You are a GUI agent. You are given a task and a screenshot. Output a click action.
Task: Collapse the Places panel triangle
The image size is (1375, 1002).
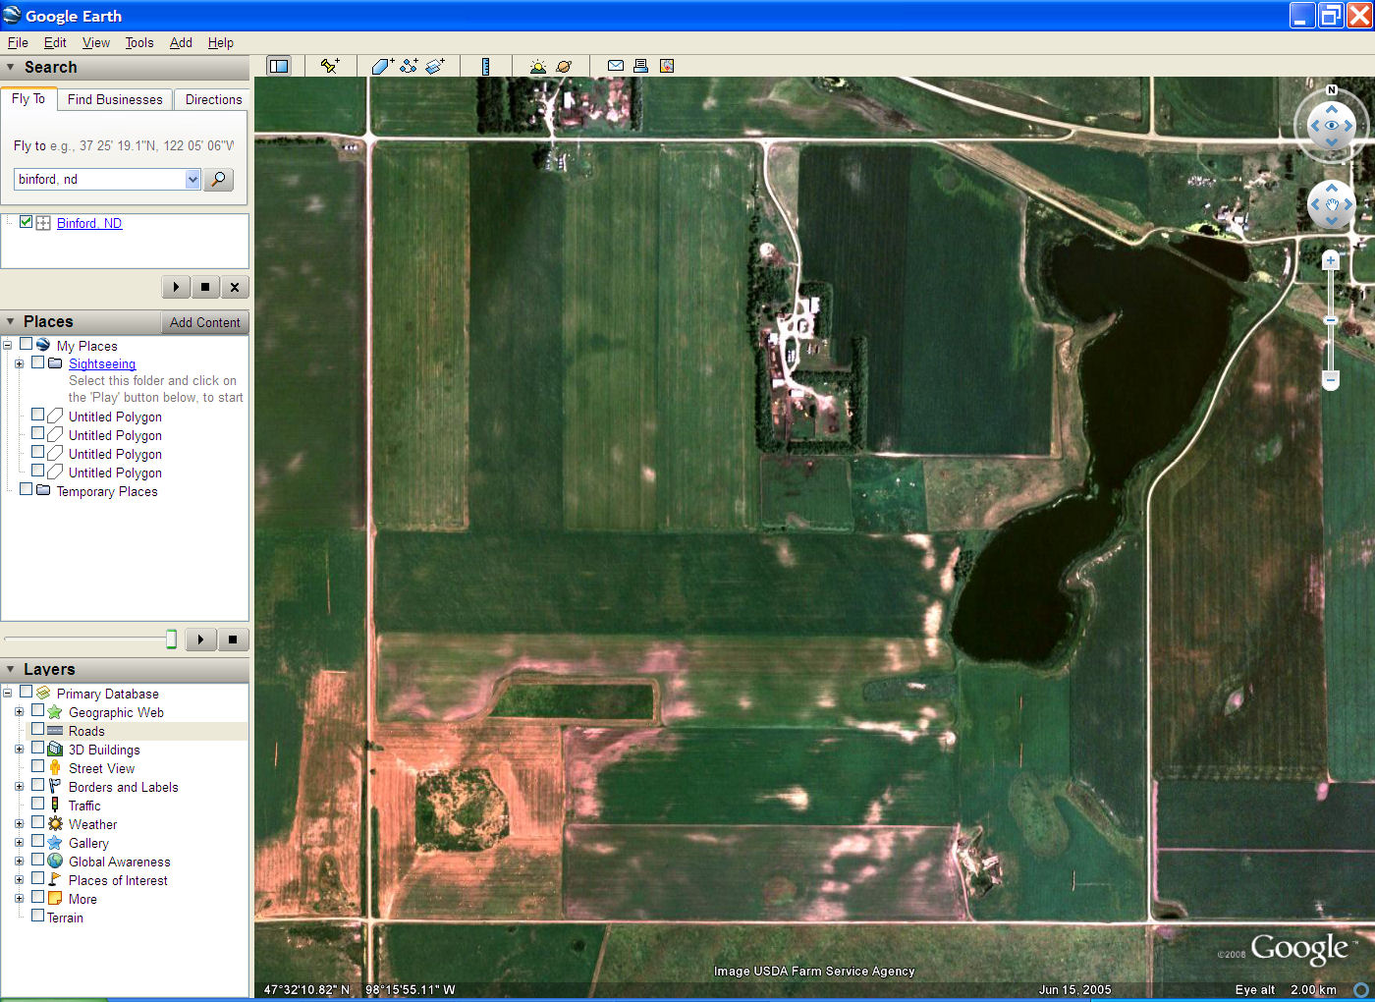11,322
